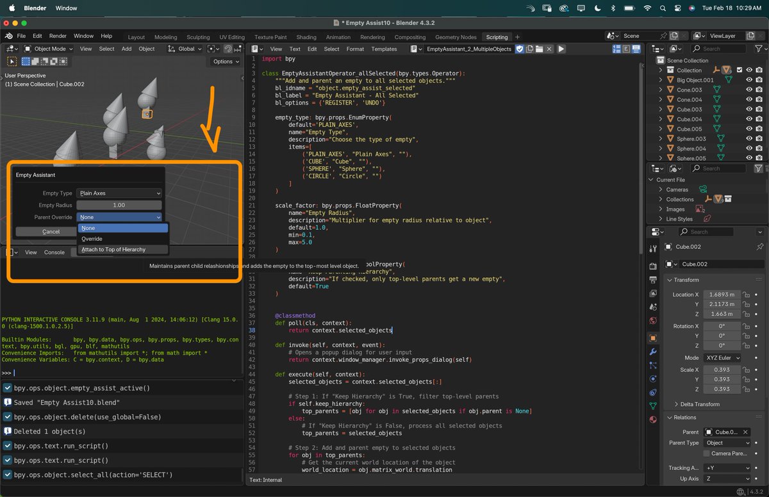Image resolution: width=769 pixels, height=497 pixels.
Task: Toggle Collection exclude checkbox in outliner
Action: [739, 70]
